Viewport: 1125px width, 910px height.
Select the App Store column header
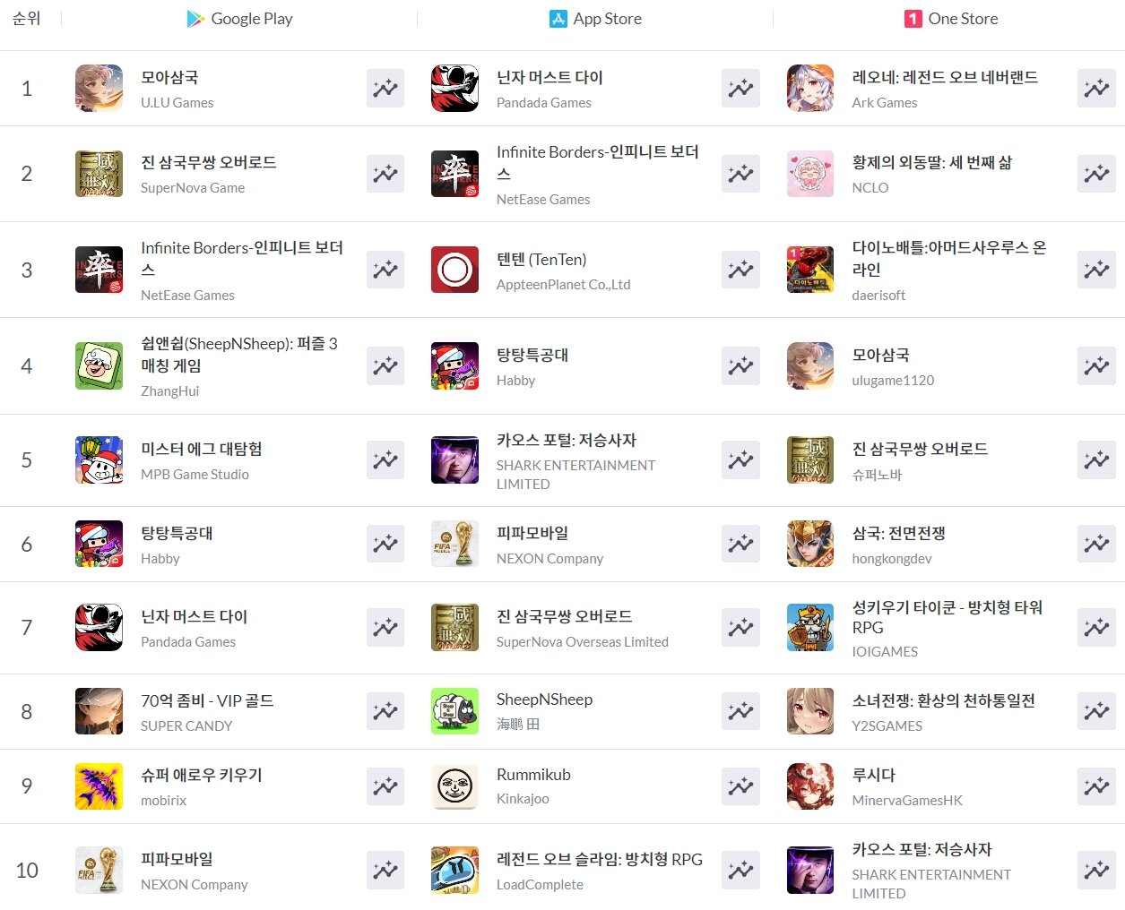point(595,19)
